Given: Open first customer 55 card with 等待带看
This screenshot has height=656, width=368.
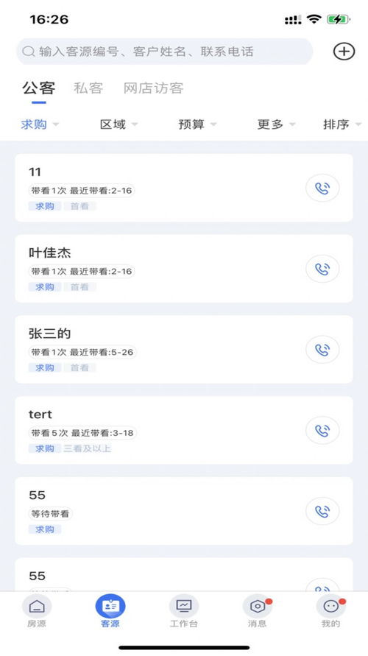Looking at the screenshot, I should pyautogui.click(x=184, y=511).
